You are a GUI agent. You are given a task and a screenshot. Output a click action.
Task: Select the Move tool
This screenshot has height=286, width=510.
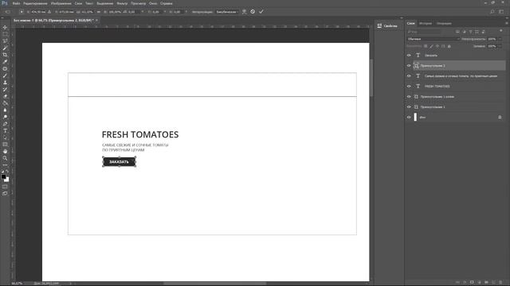coord(5,27)
